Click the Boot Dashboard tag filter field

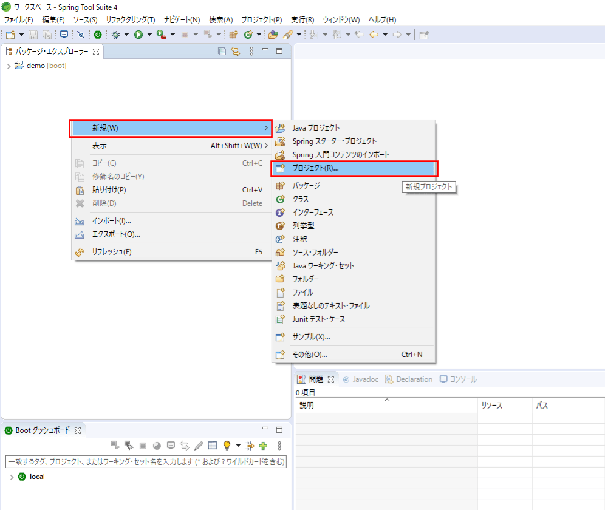click(145, 462)
